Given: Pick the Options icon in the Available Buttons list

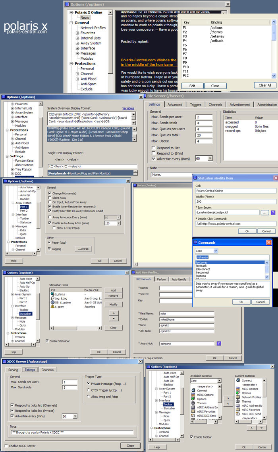Looking at the screenshot, I should tap(193, 399).
